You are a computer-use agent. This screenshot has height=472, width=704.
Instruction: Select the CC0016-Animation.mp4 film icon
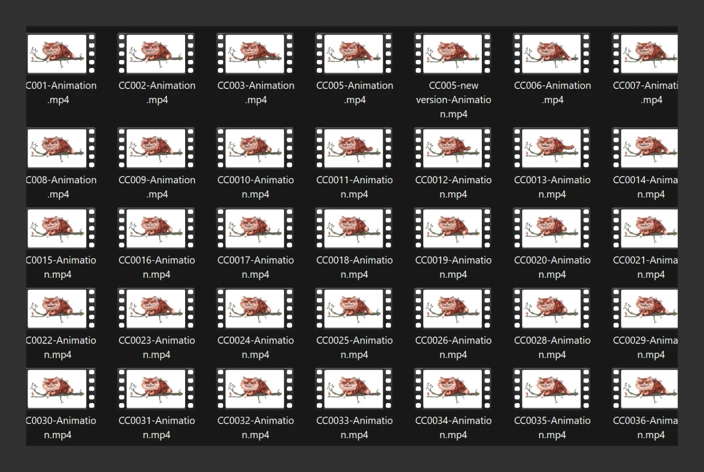[x=156, y=229]
